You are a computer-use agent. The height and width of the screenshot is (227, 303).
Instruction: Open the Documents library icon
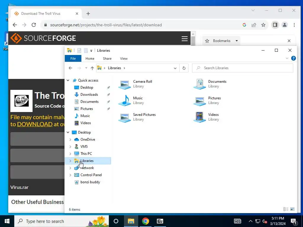pyautogui.click(x=200, y=84)
